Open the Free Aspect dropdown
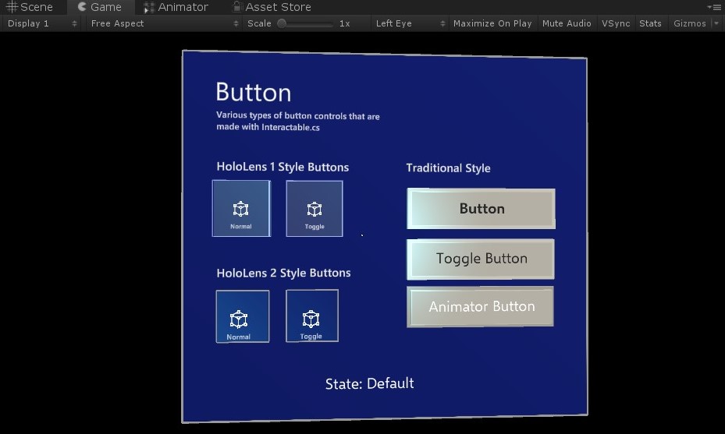Image resolution: width=725 pixels, height=434 pixels. [164, 23]
